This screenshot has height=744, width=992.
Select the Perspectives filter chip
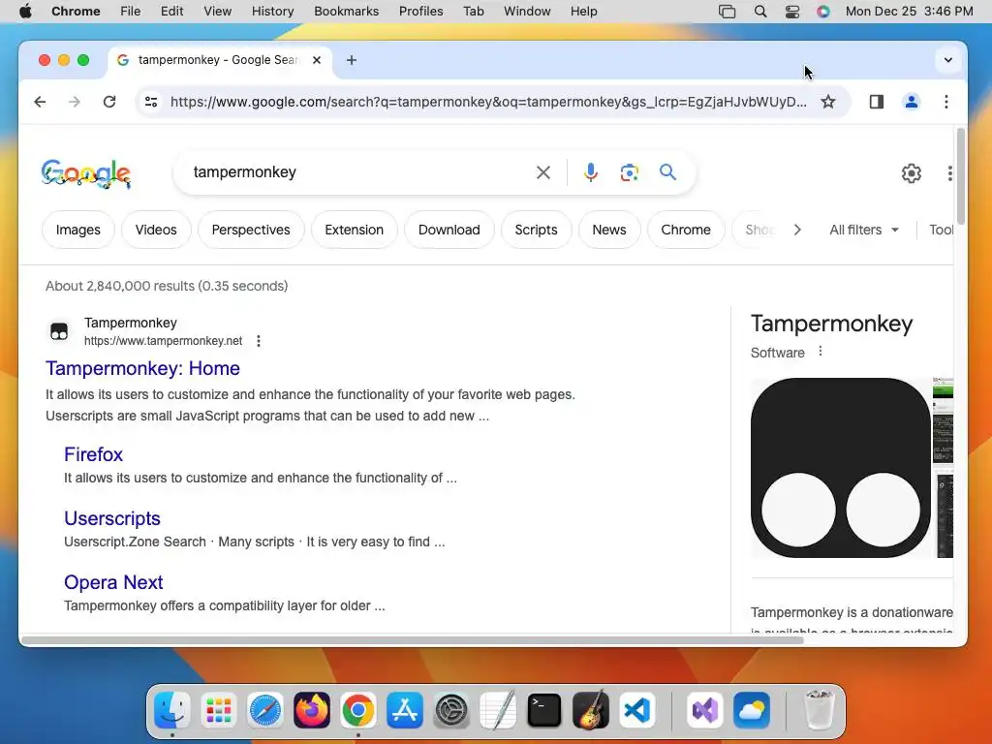click(251, 230)
